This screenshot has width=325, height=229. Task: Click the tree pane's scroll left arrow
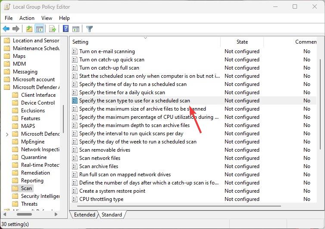(5, 214)
